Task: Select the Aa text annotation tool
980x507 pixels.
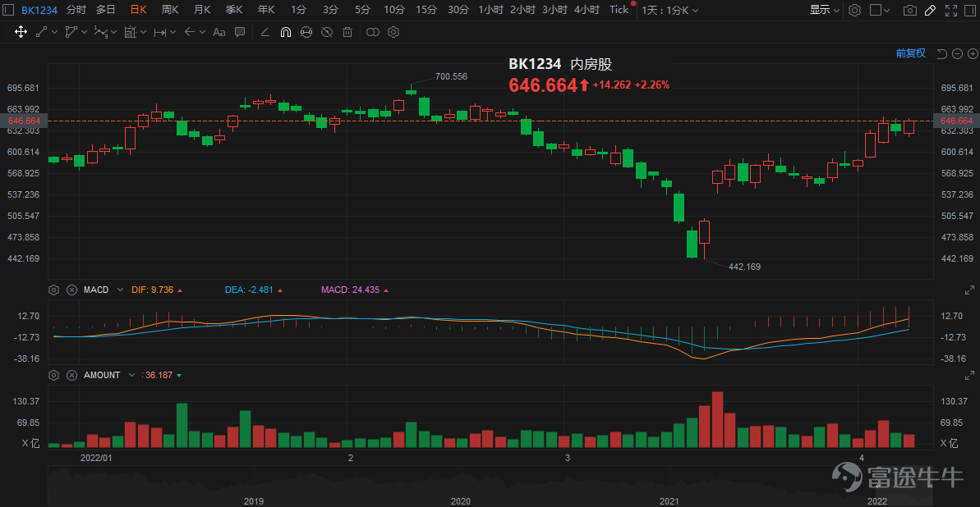Action: tap(219, 32)
